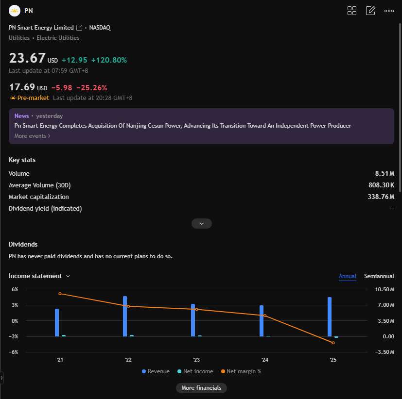Expand the left side panel arrow
The height and width of the screenshot is (399, 402).
[x=1, y=378]
